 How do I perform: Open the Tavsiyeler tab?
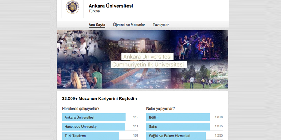(161, 24)
